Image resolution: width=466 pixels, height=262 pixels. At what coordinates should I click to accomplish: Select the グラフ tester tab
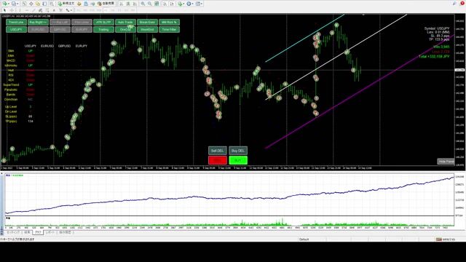point(38,232)
